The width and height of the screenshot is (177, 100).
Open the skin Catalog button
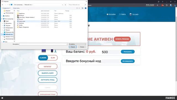coord(48,67)
